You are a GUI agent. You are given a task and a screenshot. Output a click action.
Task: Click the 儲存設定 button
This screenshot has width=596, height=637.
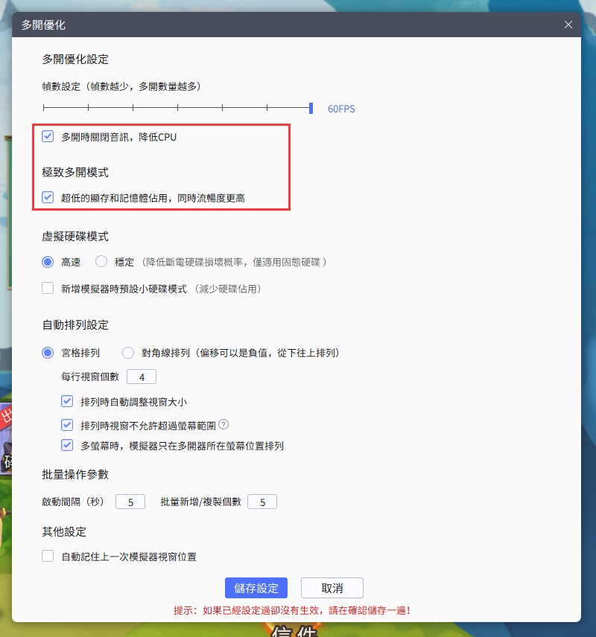pyautogui.click(x=256, y=588)
